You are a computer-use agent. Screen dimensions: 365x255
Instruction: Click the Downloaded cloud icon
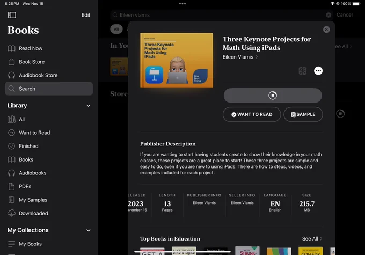[x=11, y=213]
